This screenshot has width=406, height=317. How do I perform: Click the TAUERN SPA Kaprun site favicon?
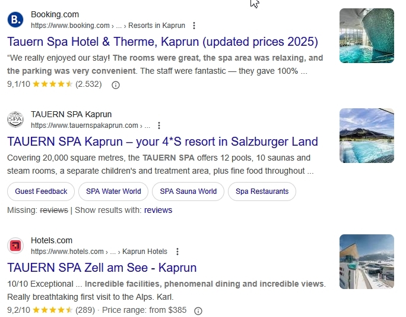point(15,120)
